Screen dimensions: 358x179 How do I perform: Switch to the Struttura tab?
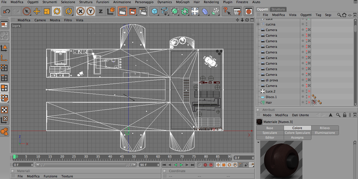pos(278,9)
